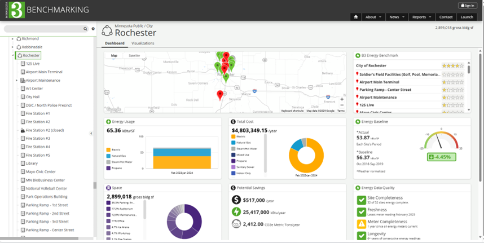This screenshot has width=484, height=243.
Task: Open the Launch link in navigation
Action: (x=467, y=17)
